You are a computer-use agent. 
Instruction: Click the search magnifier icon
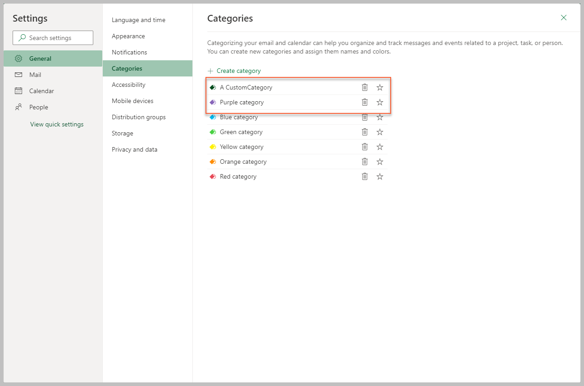[22, 37]
